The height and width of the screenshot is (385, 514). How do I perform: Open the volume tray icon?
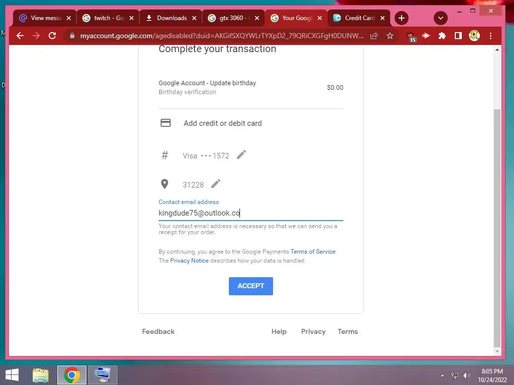[467, 375]
